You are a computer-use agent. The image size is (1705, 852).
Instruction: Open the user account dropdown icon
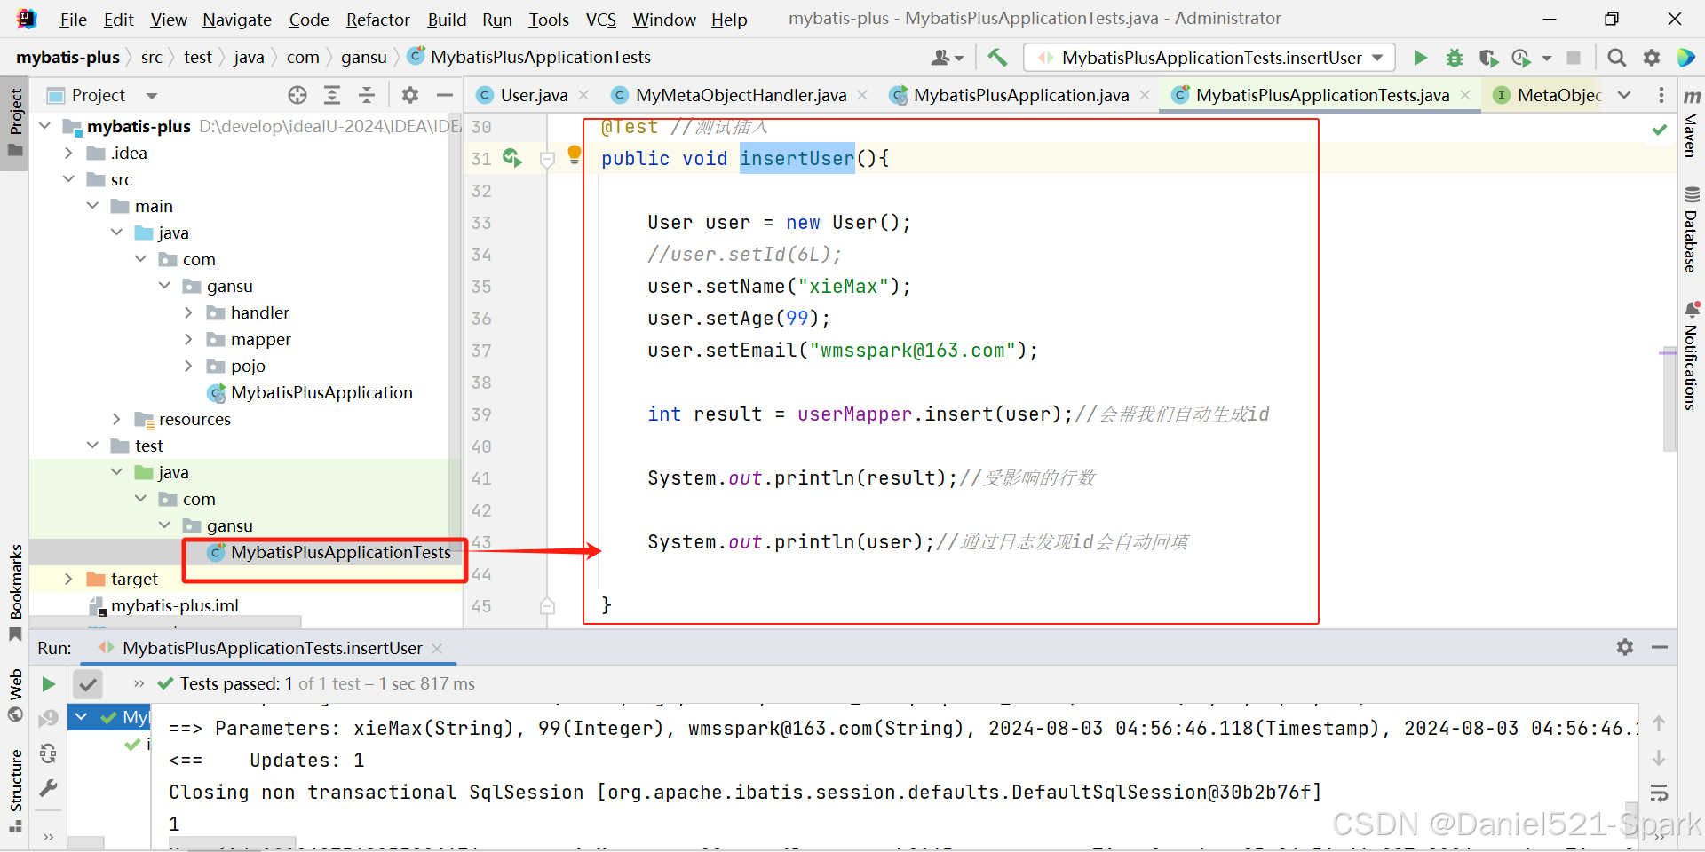tap(947, 58)
